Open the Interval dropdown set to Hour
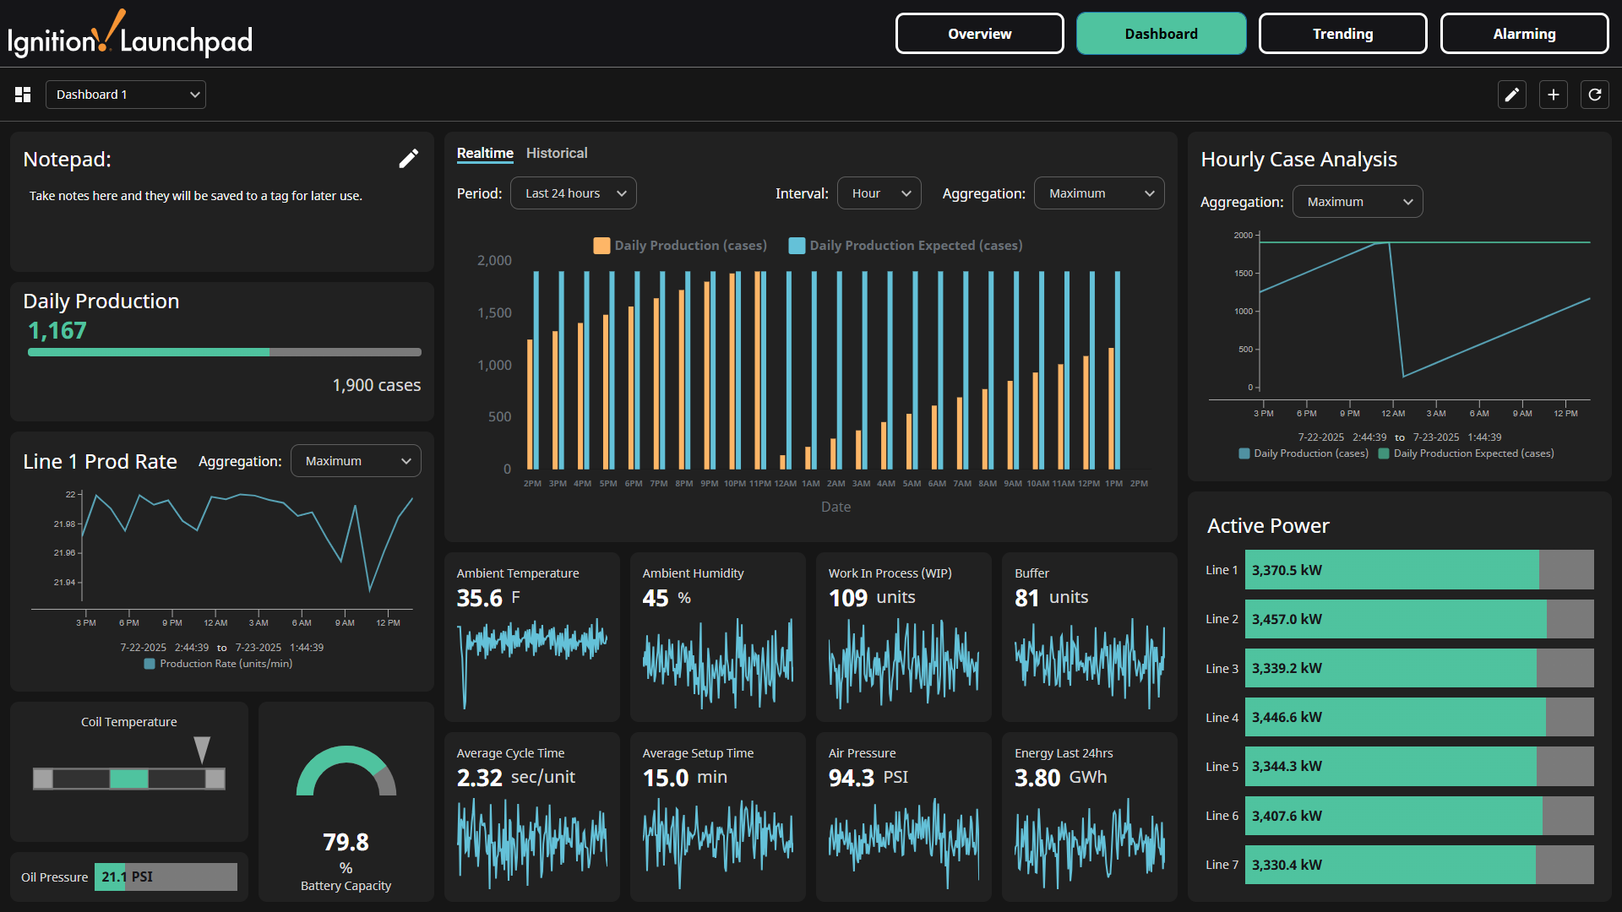Screen dimensions: 1622x912 point(879,193)
